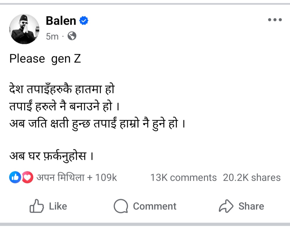Tap the blue thumbs-up reaction emoji

click(16, 177)
